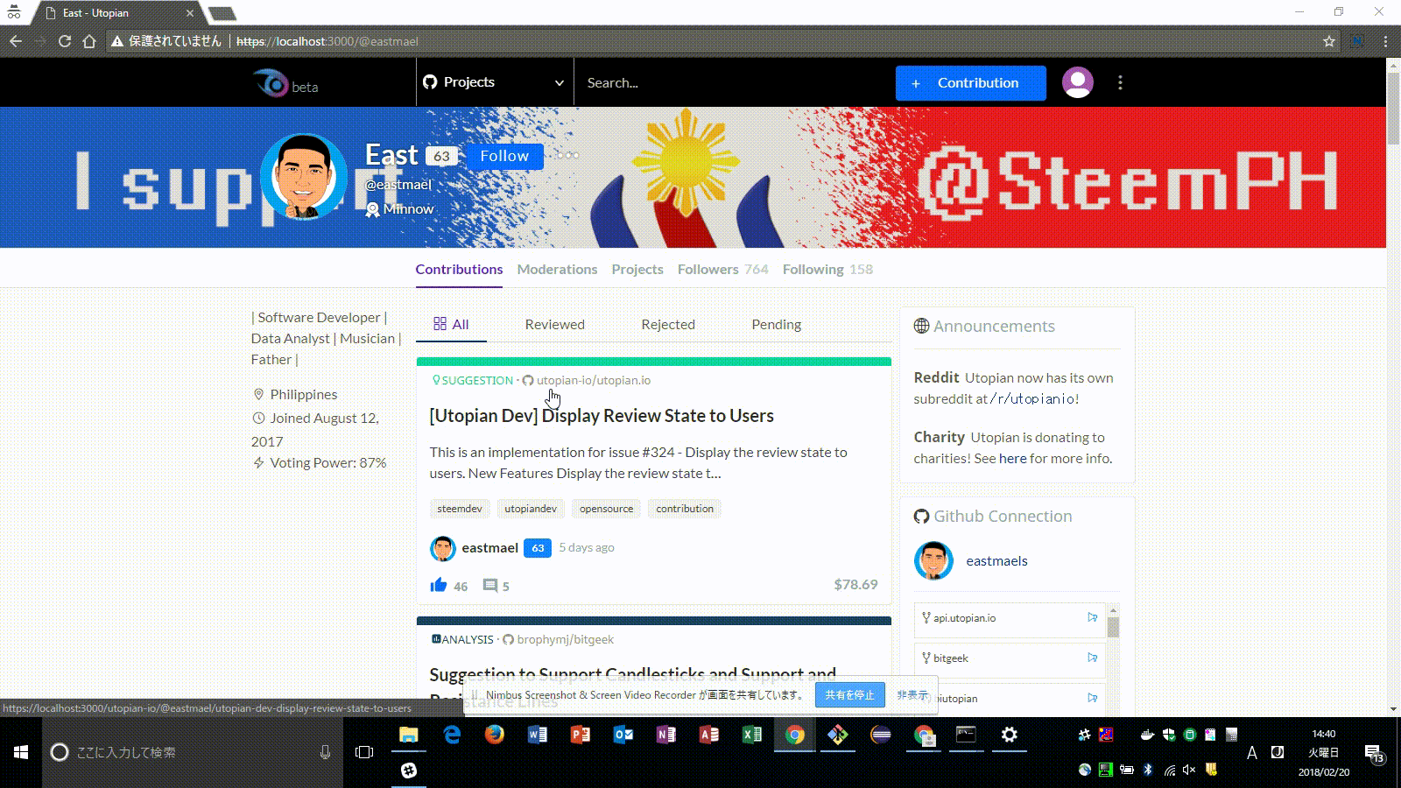Open Excel from the taskbar
1401x788 pixels.
coord(752,735)
